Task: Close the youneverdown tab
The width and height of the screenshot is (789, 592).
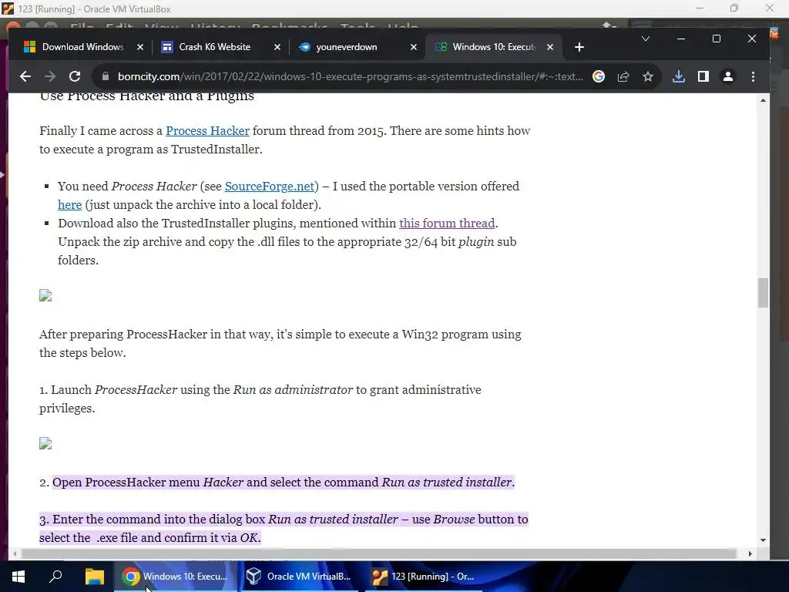Action: 414,47
